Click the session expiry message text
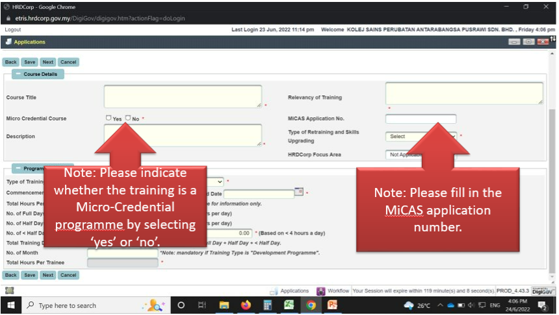The height and width of the screenshot is (315, 559). [424, 291]
